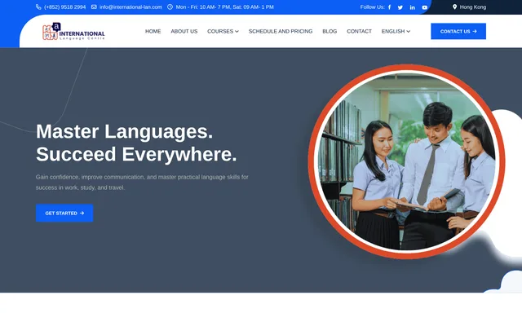Click the clock opening-hours icon
Screen dimensions: 522x313
pos(170,7)
